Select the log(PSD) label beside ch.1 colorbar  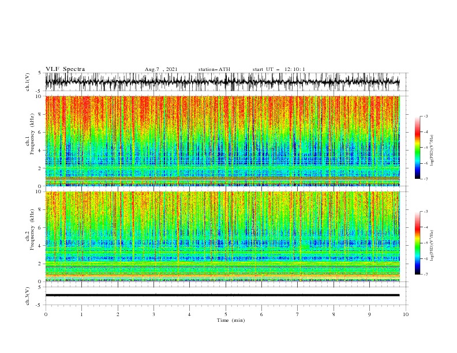[432, 150]
